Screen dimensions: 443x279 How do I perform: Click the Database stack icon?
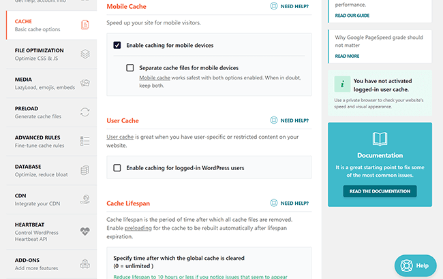85,170
